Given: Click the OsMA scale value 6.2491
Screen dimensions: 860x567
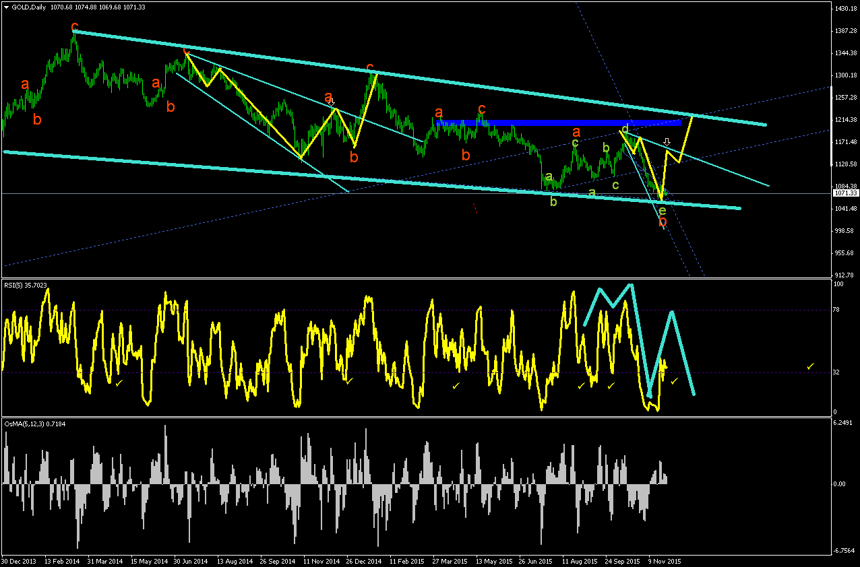Looking at the screenshot, I should click(x=844, y=424).
